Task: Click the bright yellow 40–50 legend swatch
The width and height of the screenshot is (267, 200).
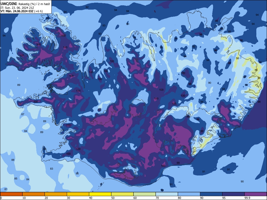Action: click(100, 194)
